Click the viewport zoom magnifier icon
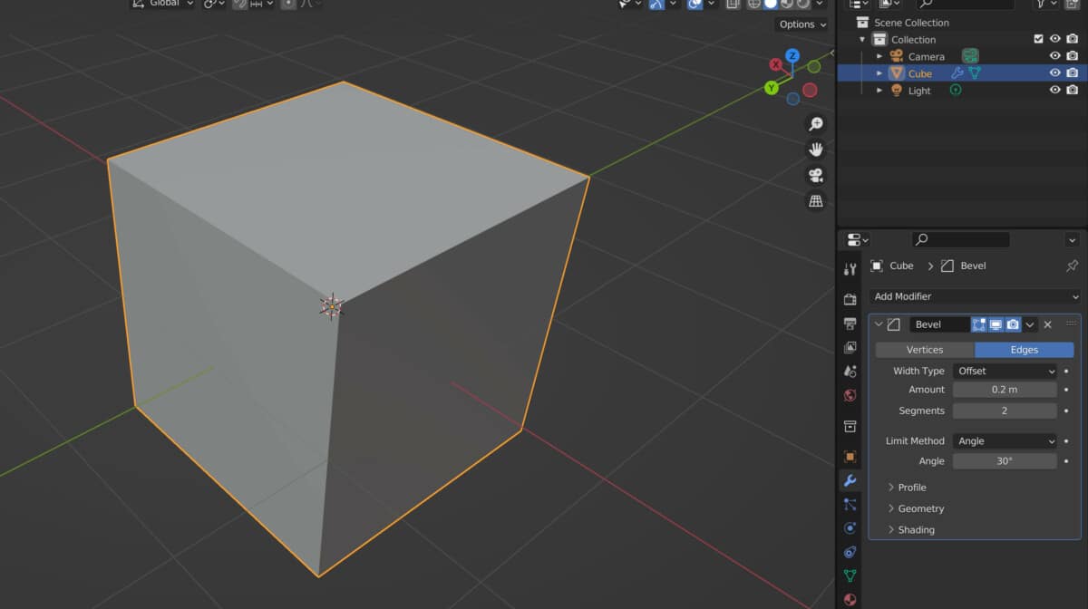 (x=815, y=123)
